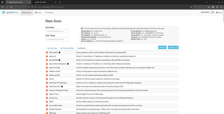Uncheck the Archive.org checkbox

click(x=47, y=98)
